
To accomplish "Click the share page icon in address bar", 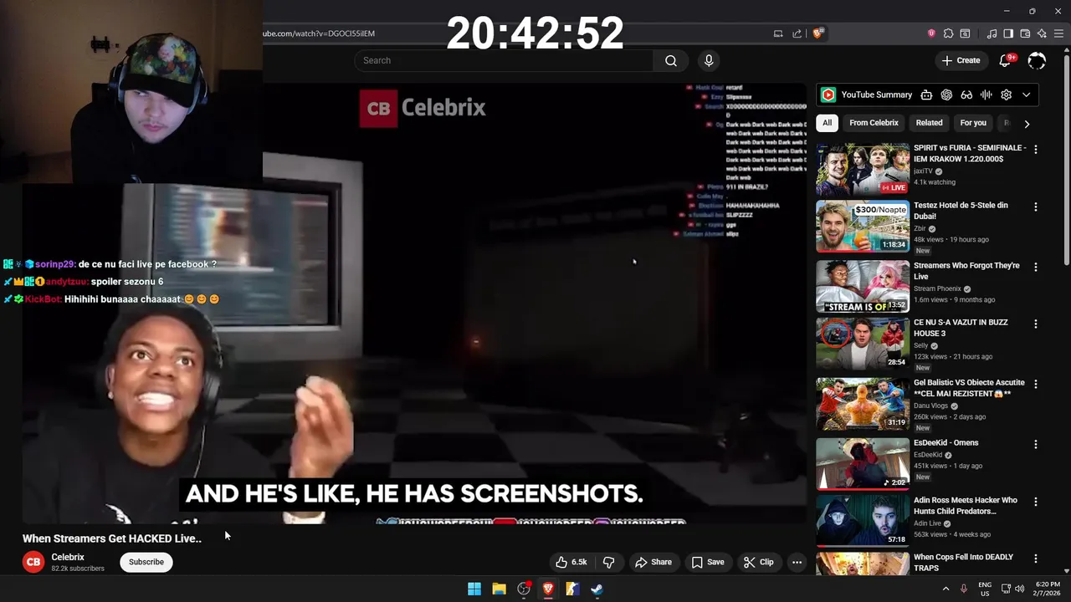I will point(797,33).
